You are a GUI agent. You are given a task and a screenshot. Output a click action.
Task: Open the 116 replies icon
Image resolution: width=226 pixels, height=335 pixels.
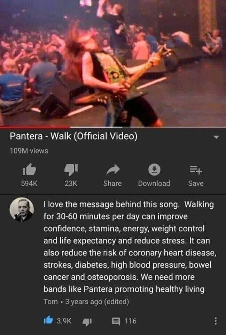pos(116,321)
